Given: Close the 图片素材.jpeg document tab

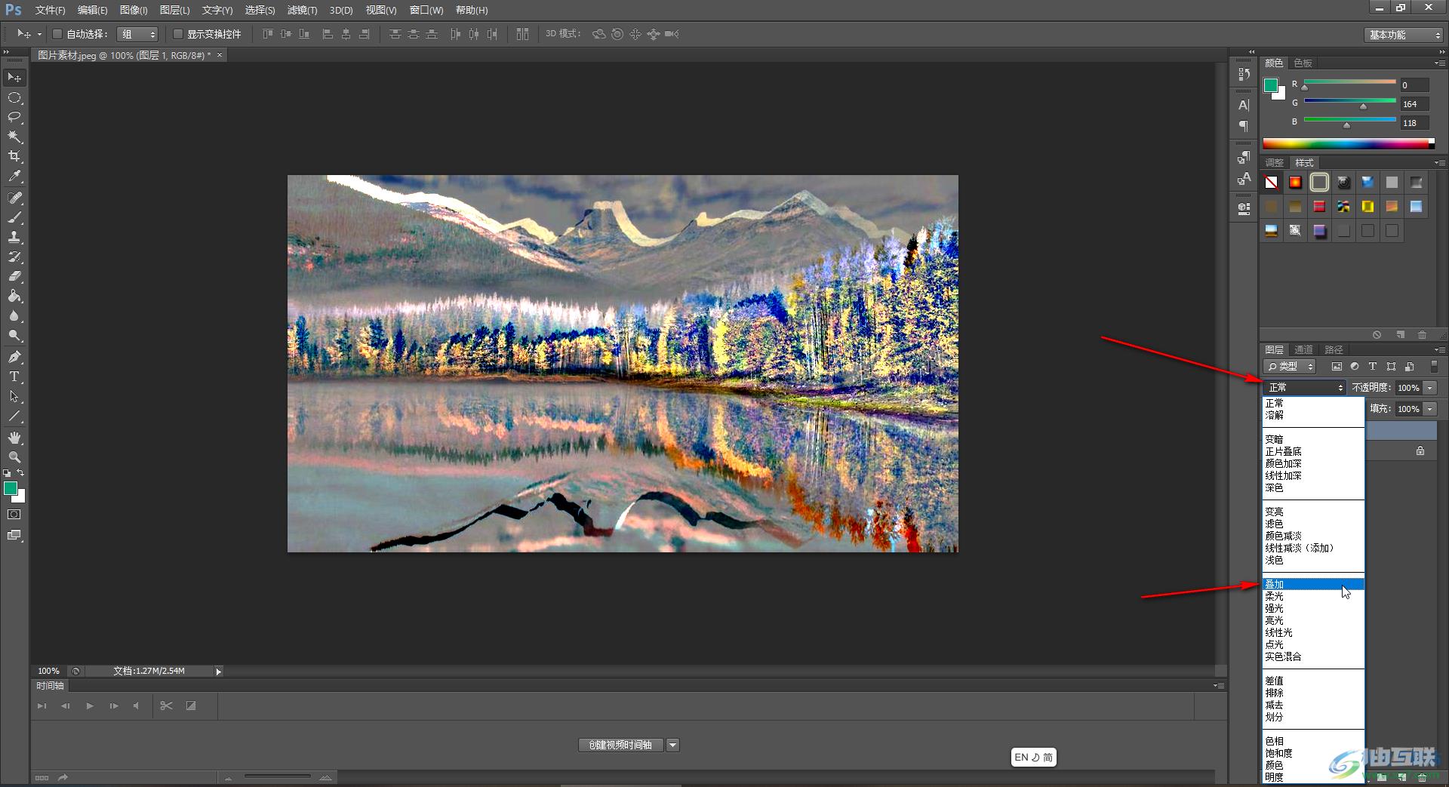Looking at the screenshot, I should [x=220, y=55].
